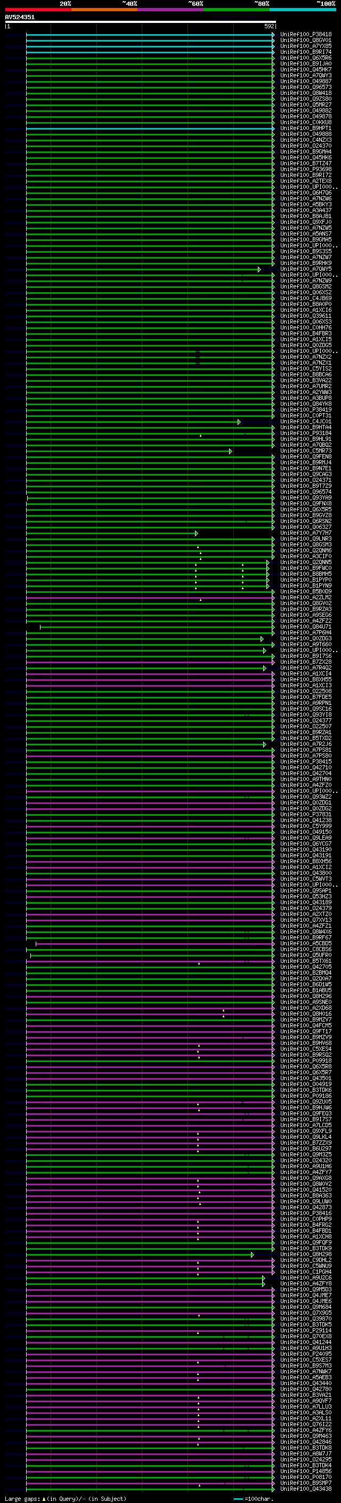Open hit UniRef100_Q6X5R6
The image size is (341, 1503).
[x=306, y=58]
